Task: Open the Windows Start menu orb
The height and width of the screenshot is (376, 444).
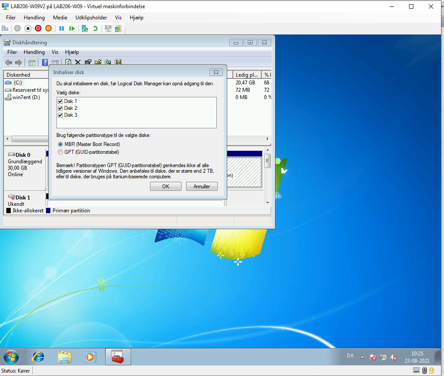Action: pyautogui.click(x=11, y=357)
